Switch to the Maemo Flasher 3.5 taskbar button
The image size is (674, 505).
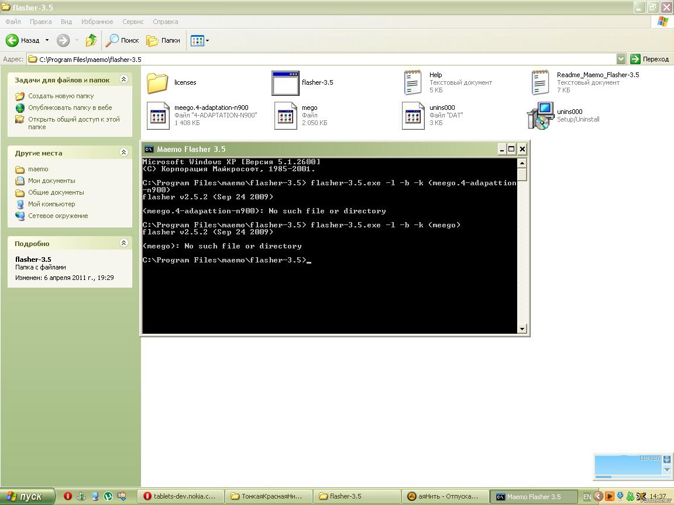pyautogui.click(x=534, y=496)
